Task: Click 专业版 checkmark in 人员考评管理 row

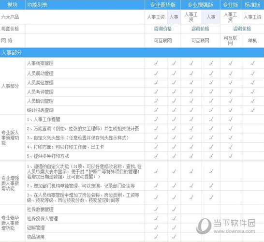Action: [x=230, y=91]
